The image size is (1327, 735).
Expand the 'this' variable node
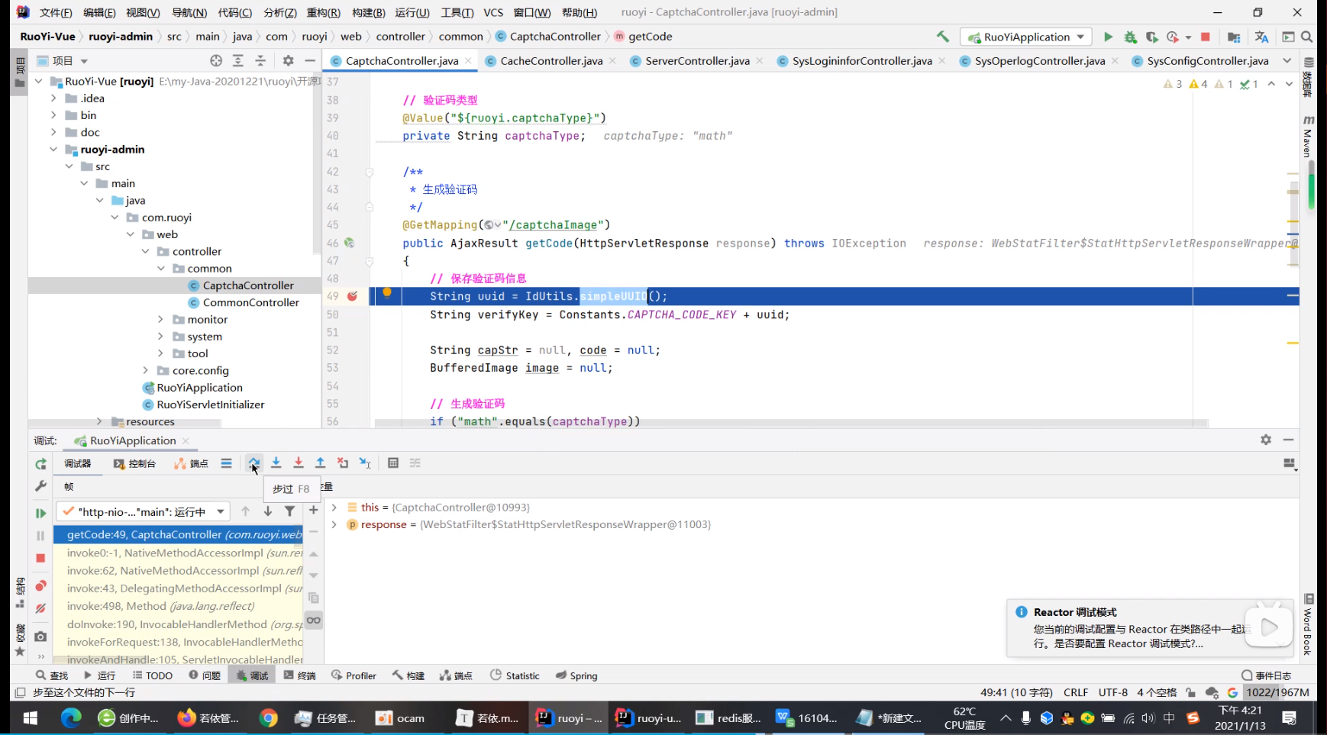point(334,507)
